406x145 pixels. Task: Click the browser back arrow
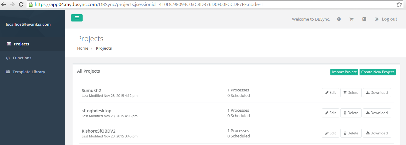[4, 5]
